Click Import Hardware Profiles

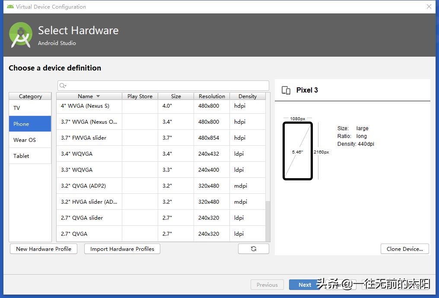(x=122, y=249)
